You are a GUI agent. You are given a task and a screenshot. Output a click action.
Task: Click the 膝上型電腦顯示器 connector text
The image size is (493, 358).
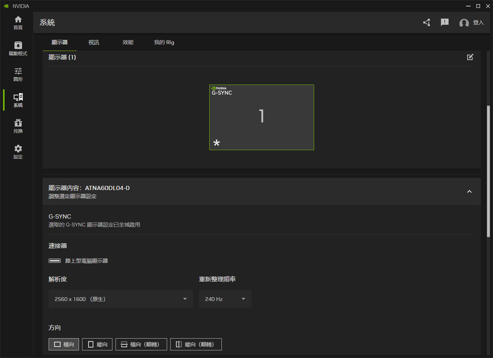87,261
